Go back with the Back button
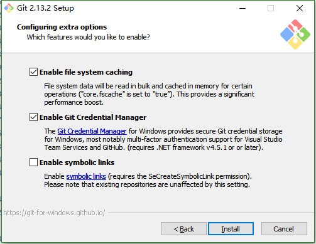 [183, 229]
